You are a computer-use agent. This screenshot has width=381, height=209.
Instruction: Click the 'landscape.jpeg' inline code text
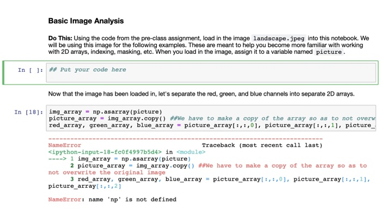[x=279, y=39]
